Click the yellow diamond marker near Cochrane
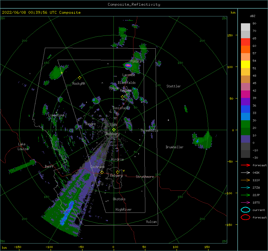Screen dimensions: 268x251 (x=102, y=172)
